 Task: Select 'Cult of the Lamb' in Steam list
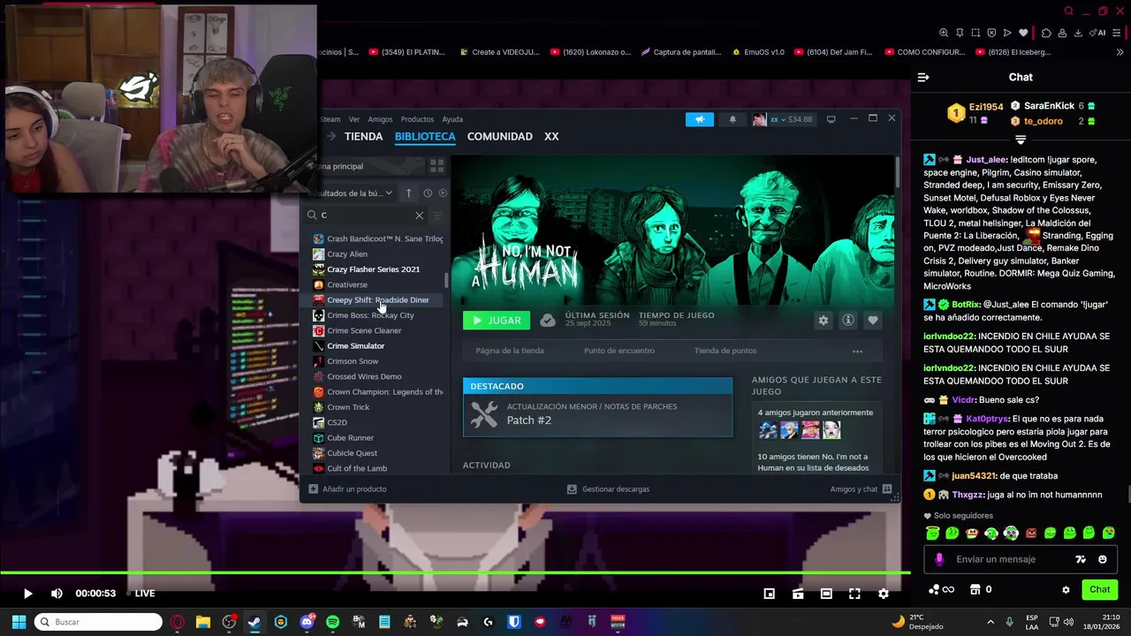(356, 468)
